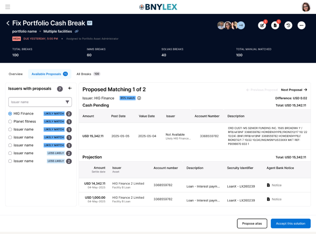The width and height of the screenshot is (316, 234).
Task: Click the Propose alias button
Action: click(252, 223)
